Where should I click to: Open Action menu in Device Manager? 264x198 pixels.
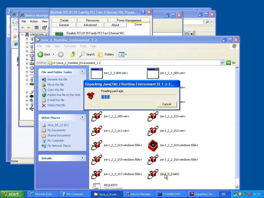coord(34,21)
